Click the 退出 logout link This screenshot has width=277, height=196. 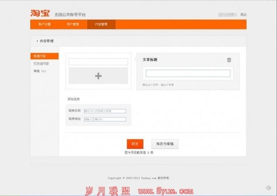click(x=243, y=15)
